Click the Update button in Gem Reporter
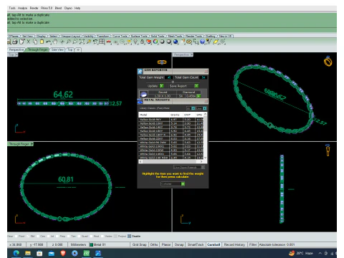Screen dimensions: 344x258 tap(155, 86)
